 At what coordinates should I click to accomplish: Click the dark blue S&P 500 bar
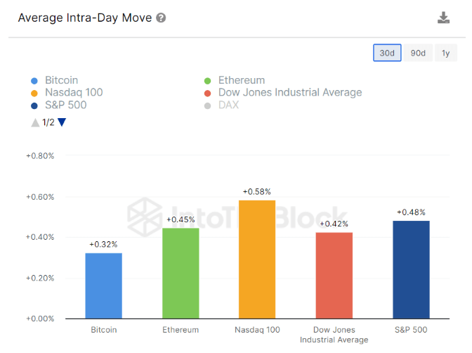411,269
